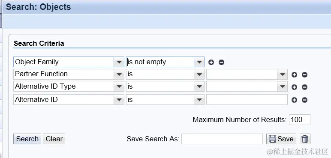Focus the Alternative ID value field

247,100
